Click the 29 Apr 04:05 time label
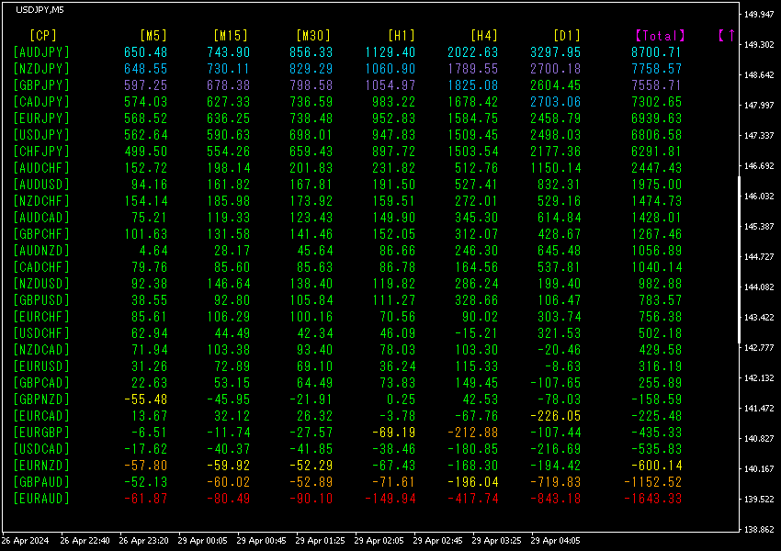 pos(555,541)
